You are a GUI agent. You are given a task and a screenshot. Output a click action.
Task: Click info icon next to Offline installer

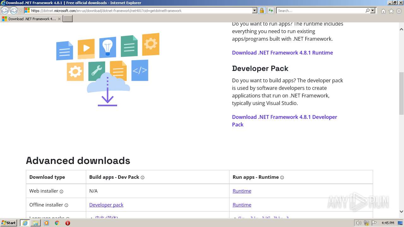66,205
